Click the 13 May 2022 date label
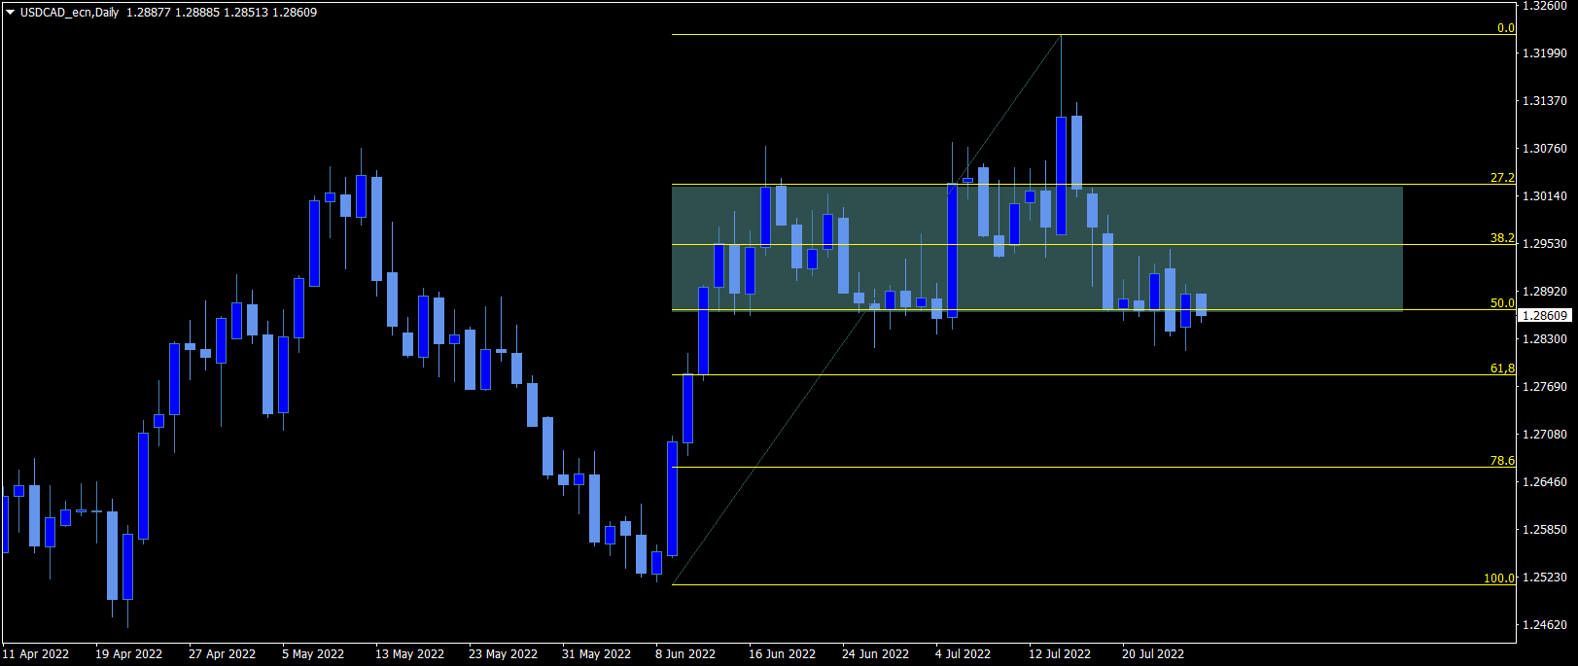The height and width of the screenshot is (666, 1578). pyautogui.click(x=409, y=654)
